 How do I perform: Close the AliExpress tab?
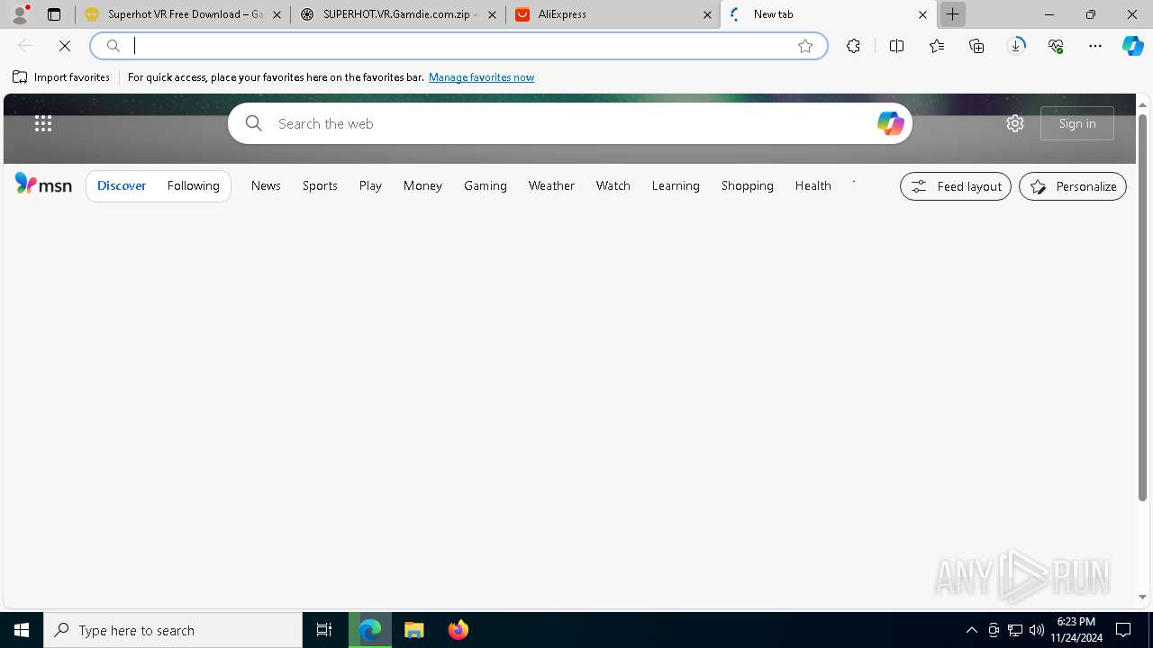coord(707,14)
